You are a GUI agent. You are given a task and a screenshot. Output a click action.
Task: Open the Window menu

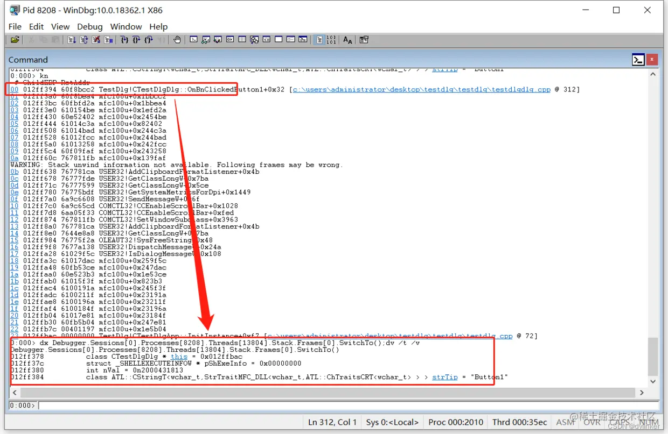126,26
